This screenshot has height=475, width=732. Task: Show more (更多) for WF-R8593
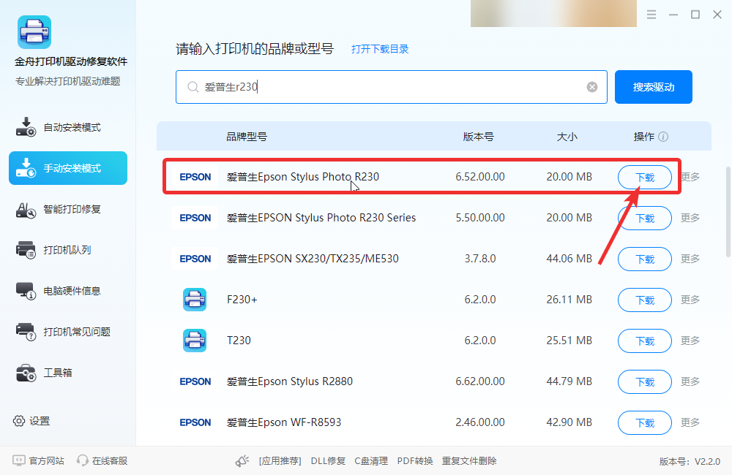[690, 422]
